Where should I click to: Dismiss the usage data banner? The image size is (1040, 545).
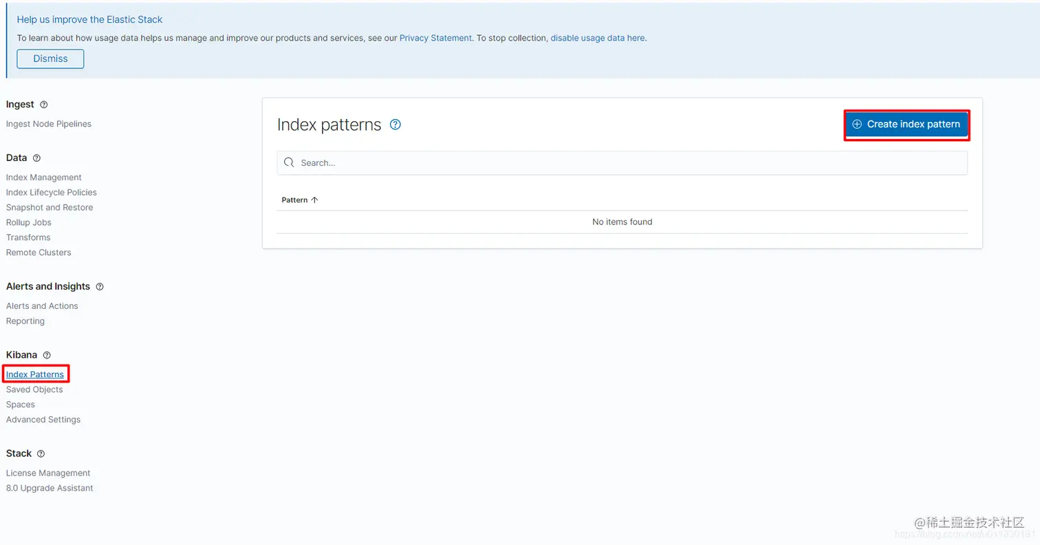pyautogui.click(x=50, y=58)
